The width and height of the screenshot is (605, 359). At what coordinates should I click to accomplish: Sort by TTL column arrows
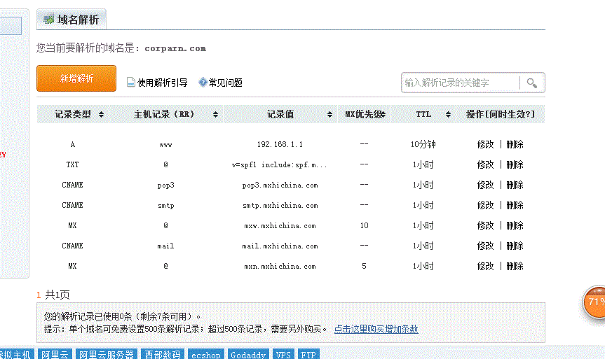pyautogui.click(x=448, y=114)
